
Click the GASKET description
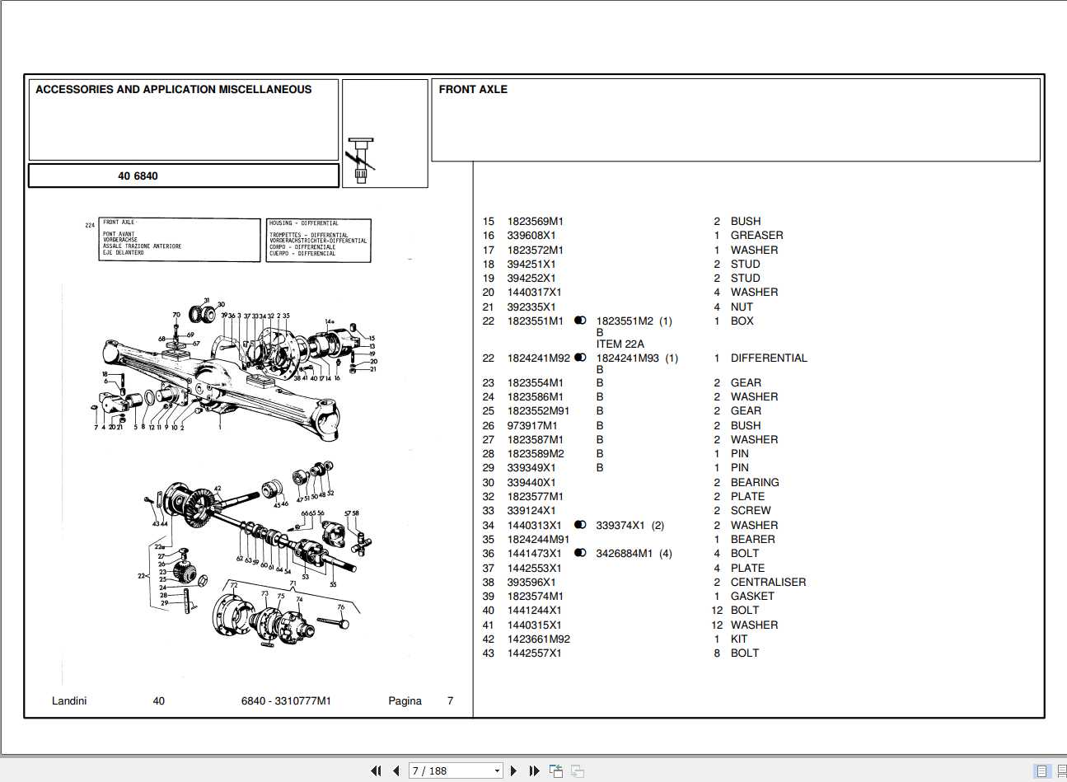[x=752, y=596]
